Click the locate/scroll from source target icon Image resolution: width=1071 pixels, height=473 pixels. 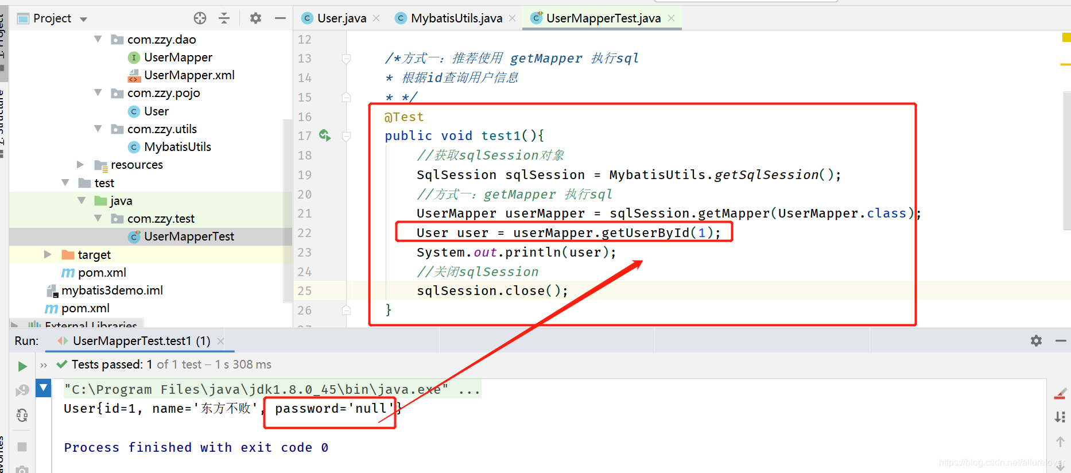click(x=200, y=18)
